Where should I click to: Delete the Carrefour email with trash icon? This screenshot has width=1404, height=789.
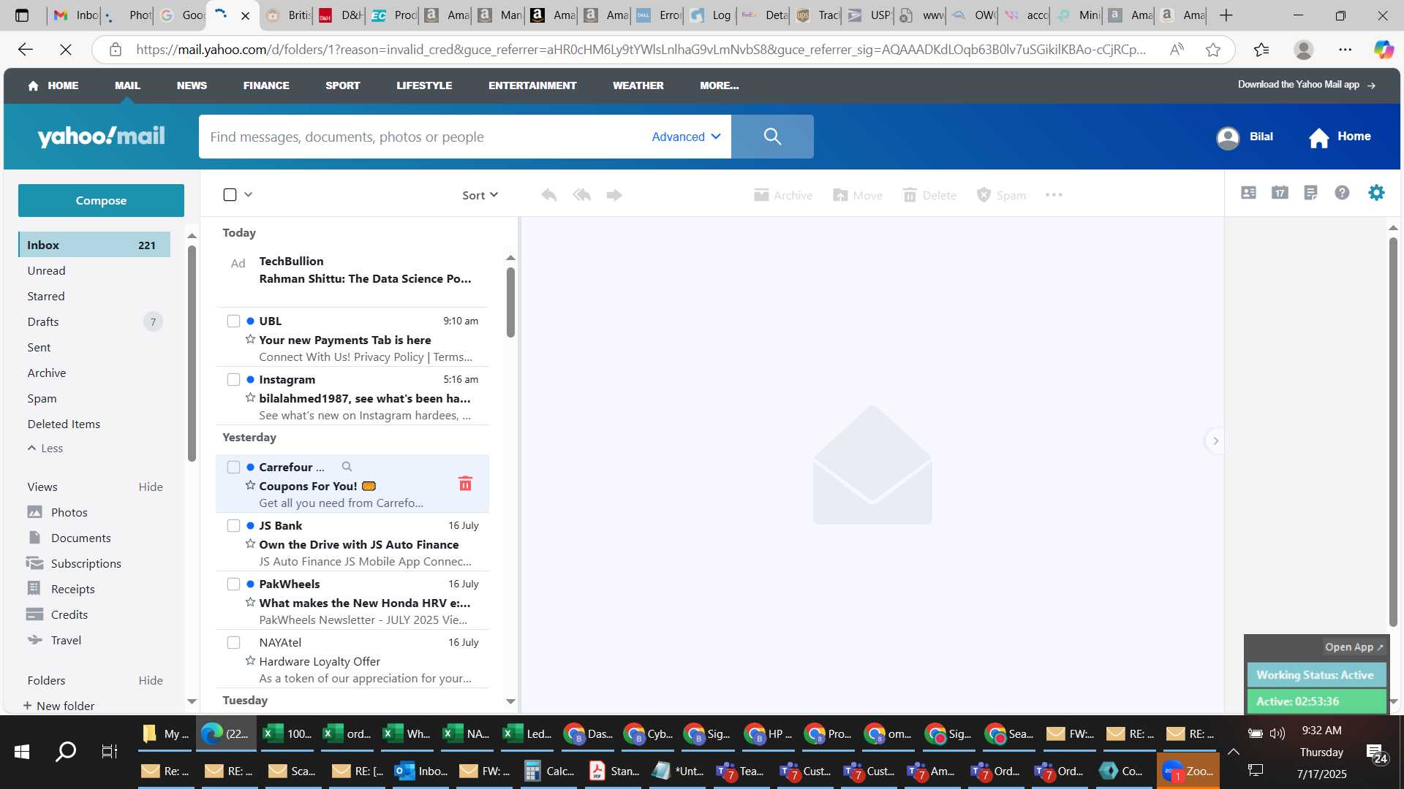coord(465,484)
